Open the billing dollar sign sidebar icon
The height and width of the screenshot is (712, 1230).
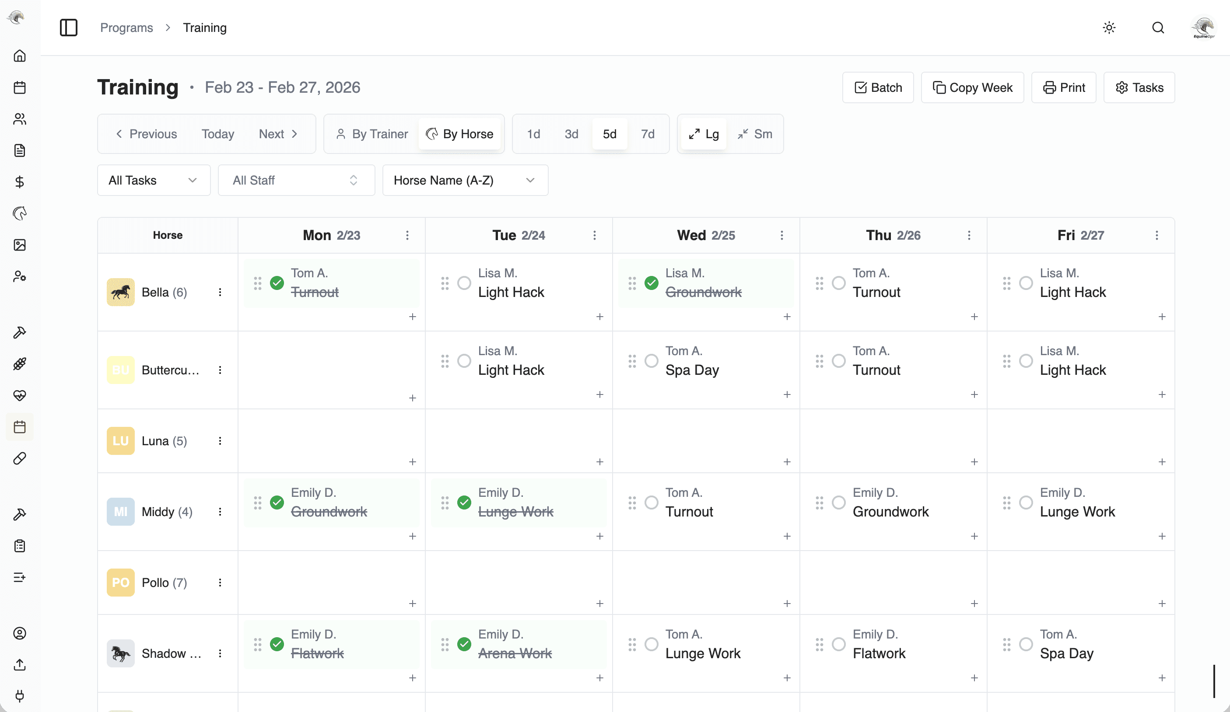pos(20,182)
